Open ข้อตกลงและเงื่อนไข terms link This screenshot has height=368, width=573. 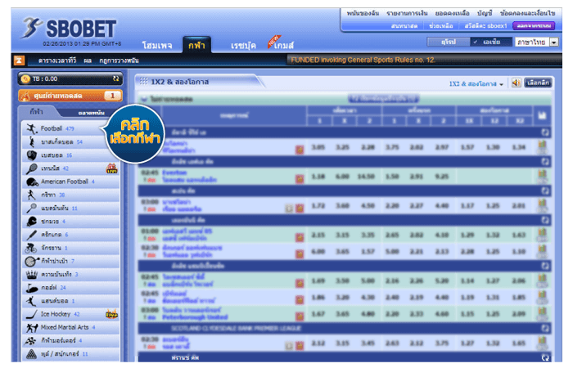tap(527, 13)
